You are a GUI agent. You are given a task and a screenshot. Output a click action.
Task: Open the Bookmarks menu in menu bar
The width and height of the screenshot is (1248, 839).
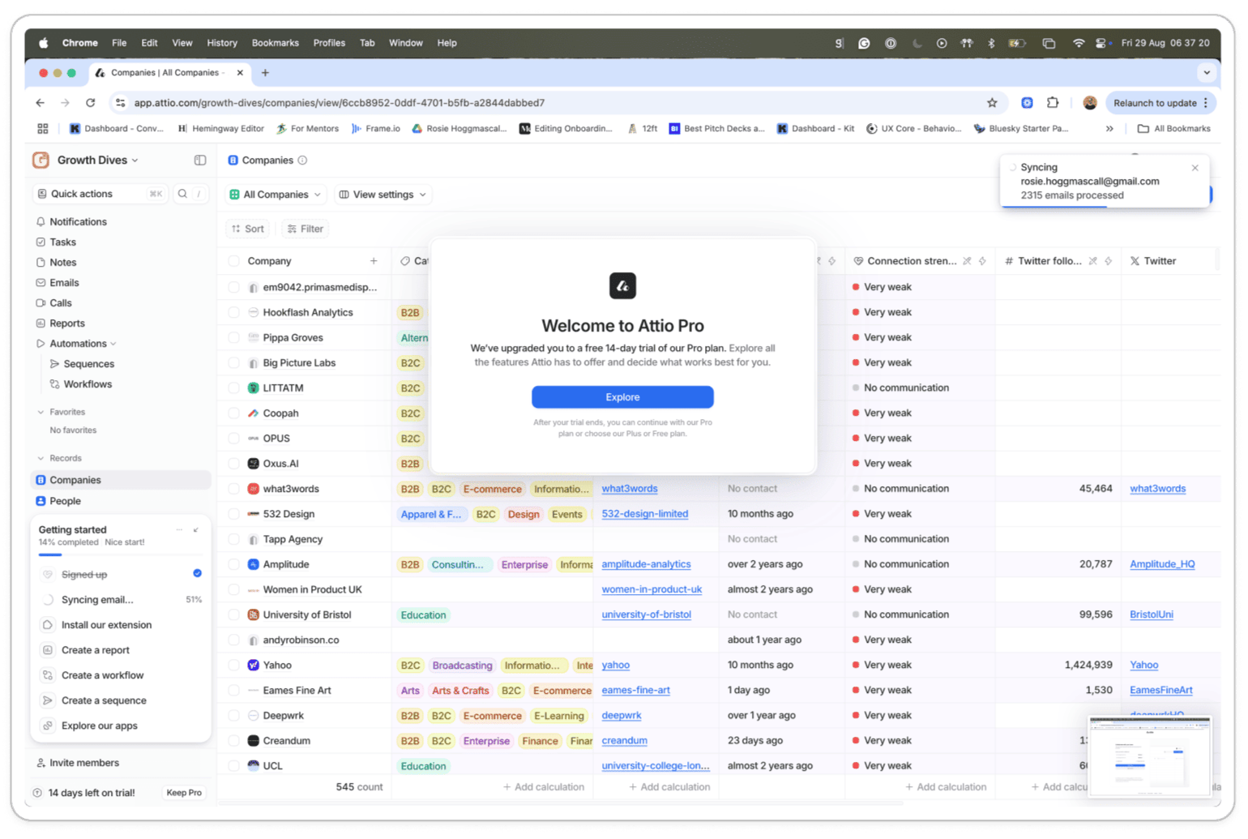pos(275,43)
